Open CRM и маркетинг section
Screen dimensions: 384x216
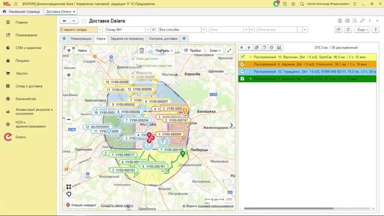(x=28, y=48)
